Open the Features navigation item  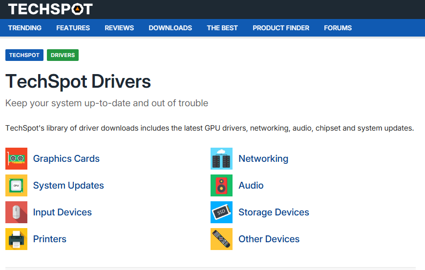pos(73,28)
